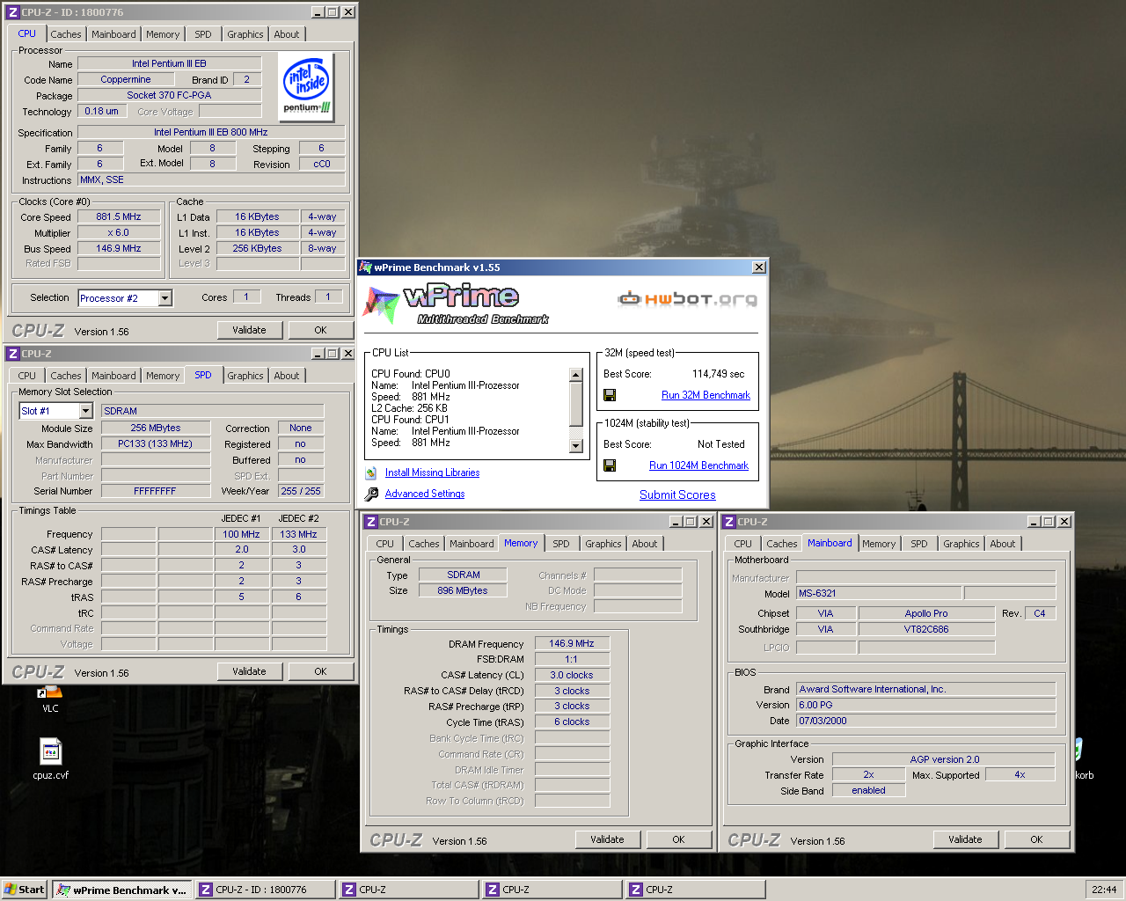Activate the CPU-Z - ID : 1800776 taskbar button
Image resolution: width=1126 pixels, height=901 pixels.
pos(265,890)
